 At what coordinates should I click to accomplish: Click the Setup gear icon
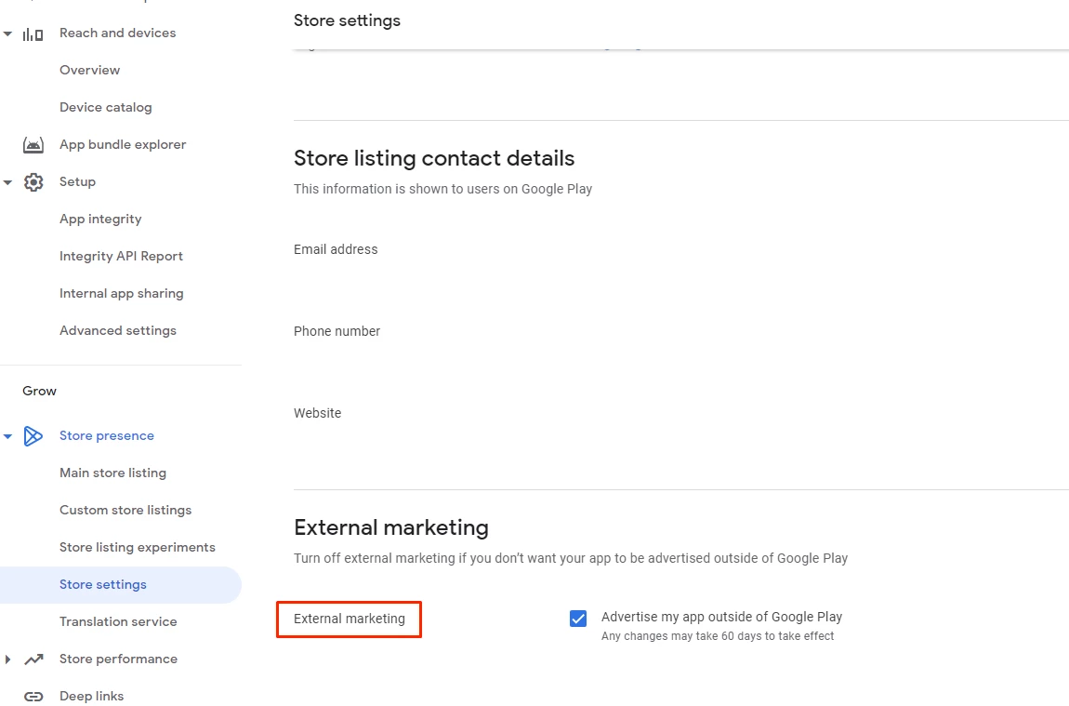(x=33, y=182)
